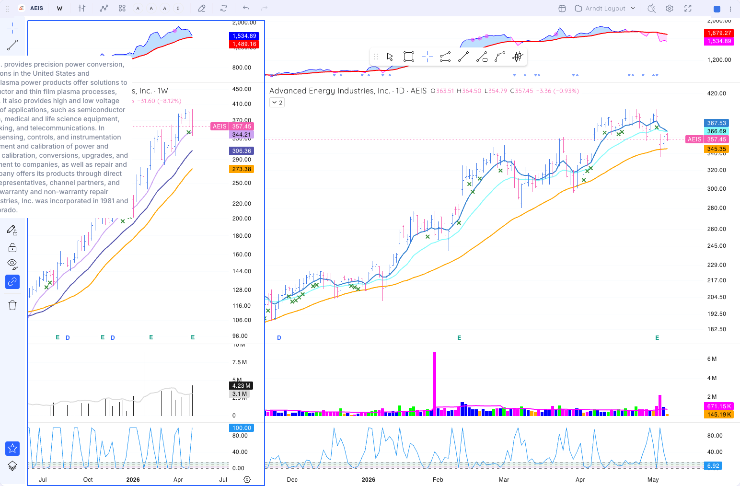Click the blue color square in the header
This screenshot has height=486, width=740.
pyautogui.click(x=717, y=9)
